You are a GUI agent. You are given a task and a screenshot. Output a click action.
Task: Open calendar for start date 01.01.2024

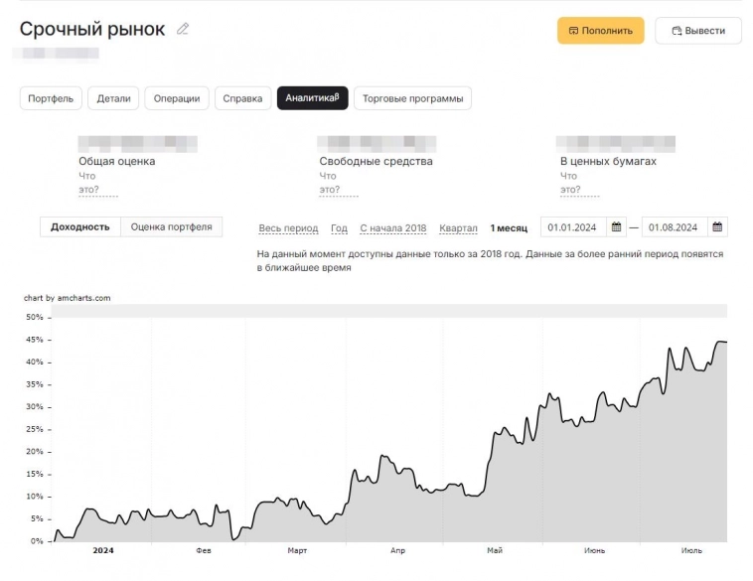[617, 227]
